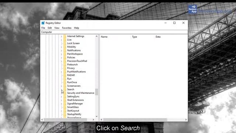Maximize the Registry Editor window
The height and width of the screenshot is (133, 236).
[x=174, y=23]
